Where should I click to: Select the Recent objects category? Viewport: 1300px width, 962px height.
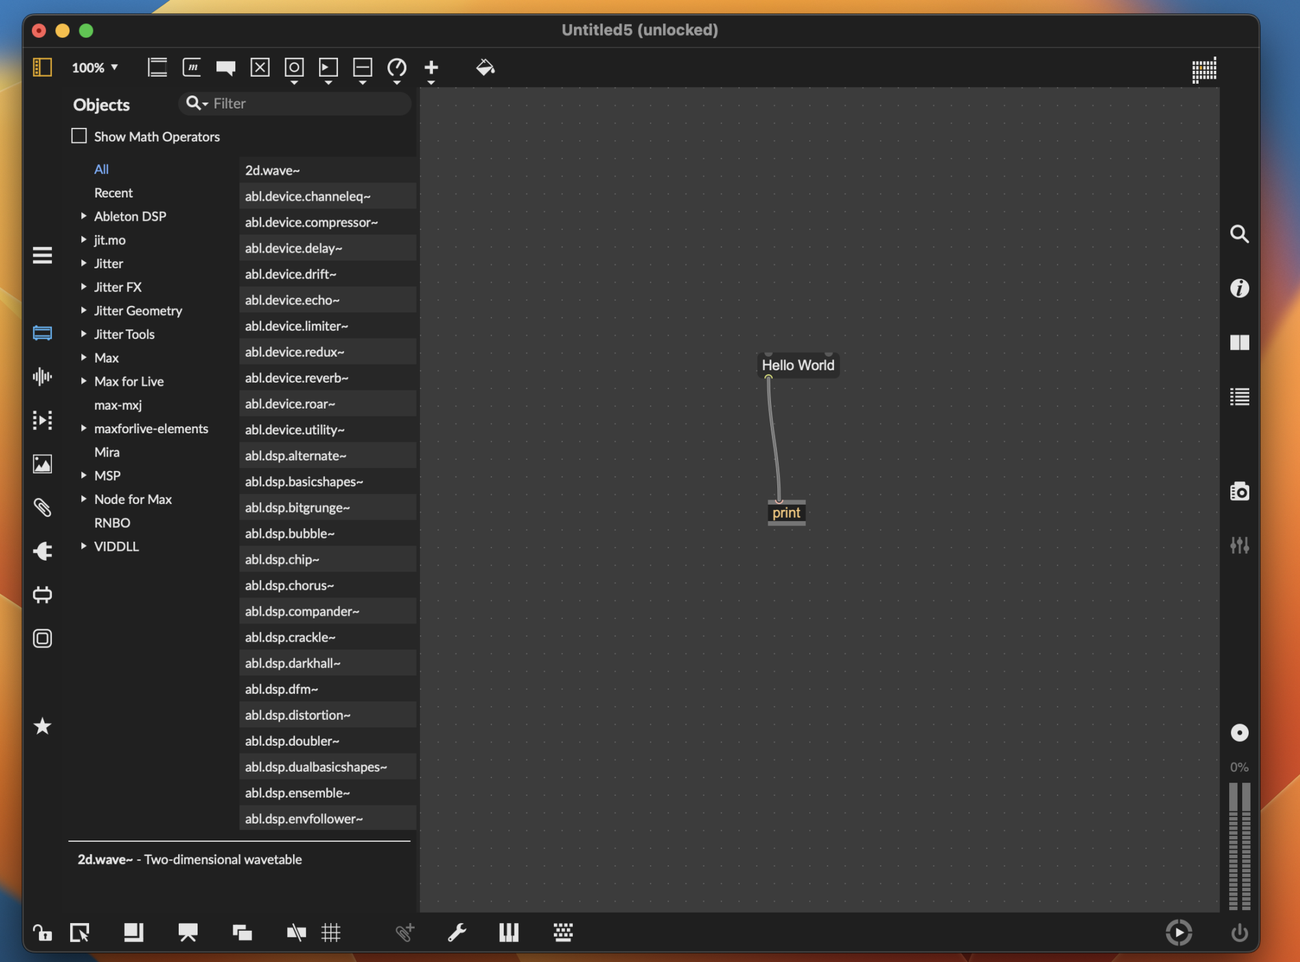[x=113, y=193]
